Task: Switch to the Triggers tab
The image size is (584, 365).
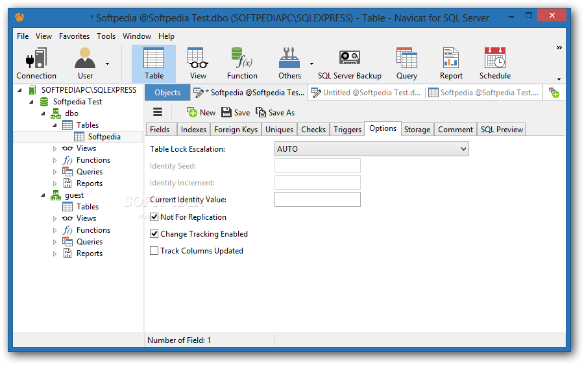Action: tap(347, 130)
